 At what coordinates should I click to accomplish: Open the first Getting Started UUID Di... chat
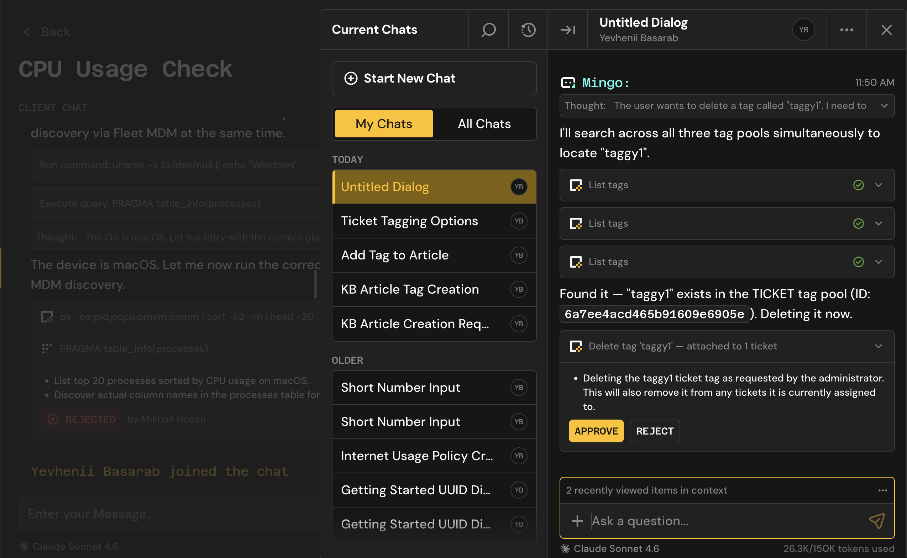click(x=434, y=490)
